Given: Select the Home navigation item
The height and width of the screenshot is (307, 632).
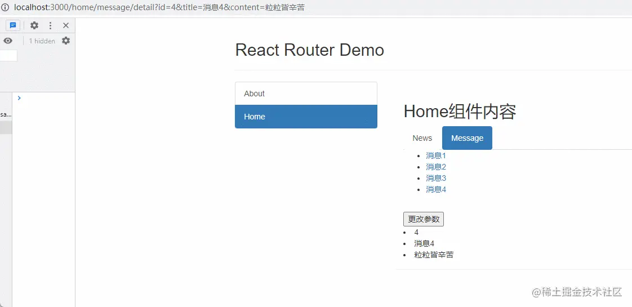Looking at the screenshot, I should tap(306, 117).
